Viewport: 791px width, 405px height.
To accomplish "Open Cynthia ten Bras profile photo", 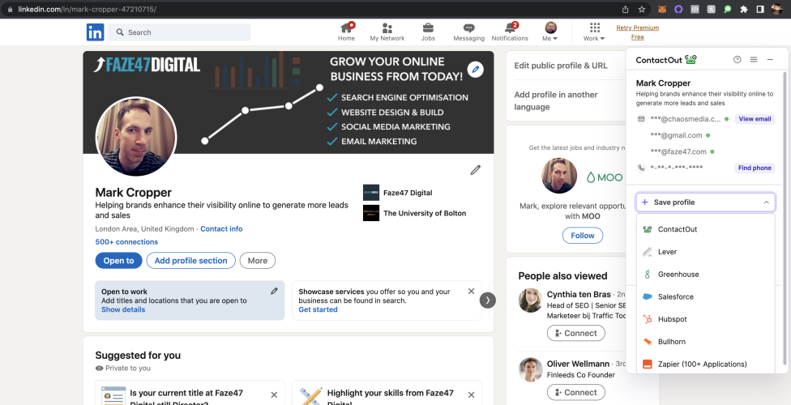I will [x=530, y=301].
